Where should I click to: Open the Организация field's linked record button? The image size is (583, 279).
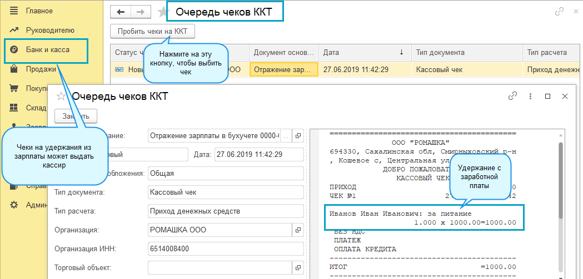click(298, 230)
